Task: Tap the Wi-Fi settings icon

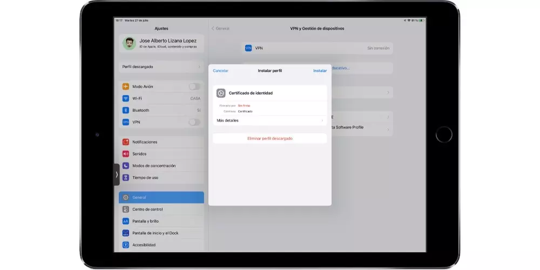Action: click(x=126, y=98)
